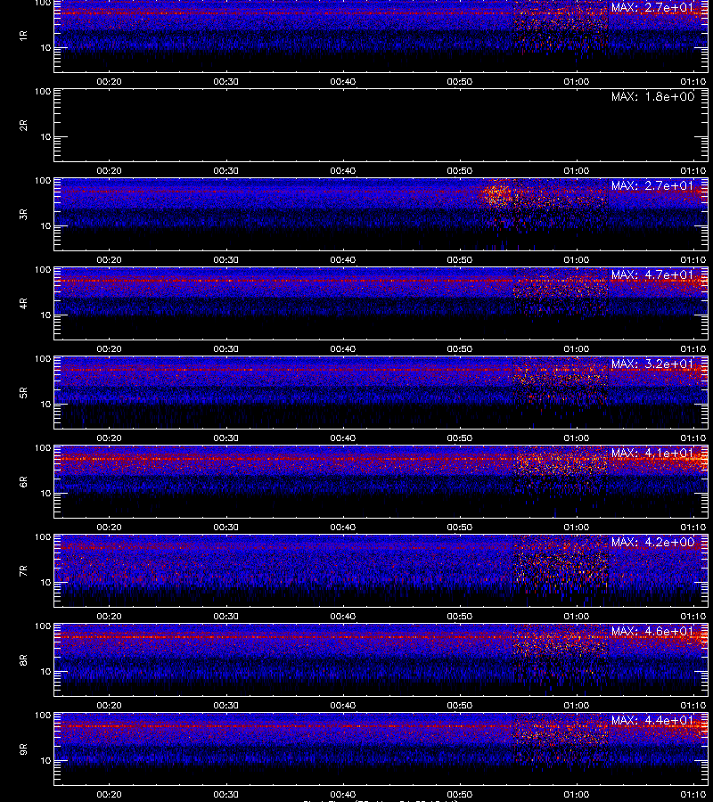This screenshot has width=713, height=802.
Task: Select the 'MAX: 4.2e+00' readout in panel 7R
Action: (x=652, y=542)
